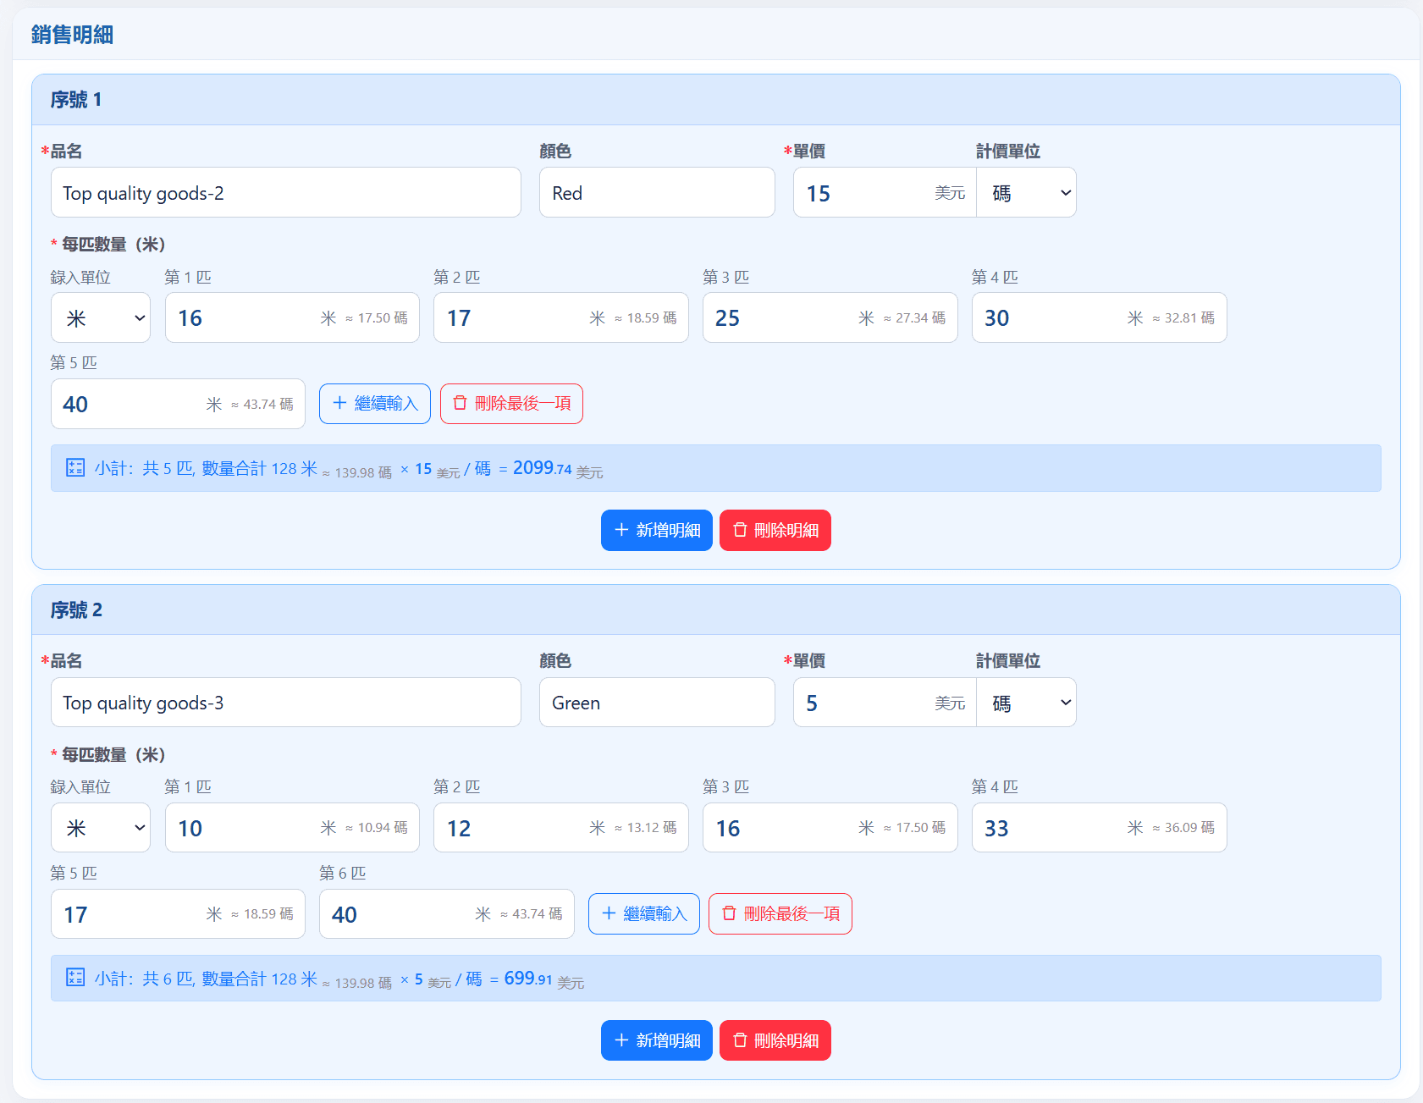Click subtotal amount 2099.74 美元

coord(558,468)
